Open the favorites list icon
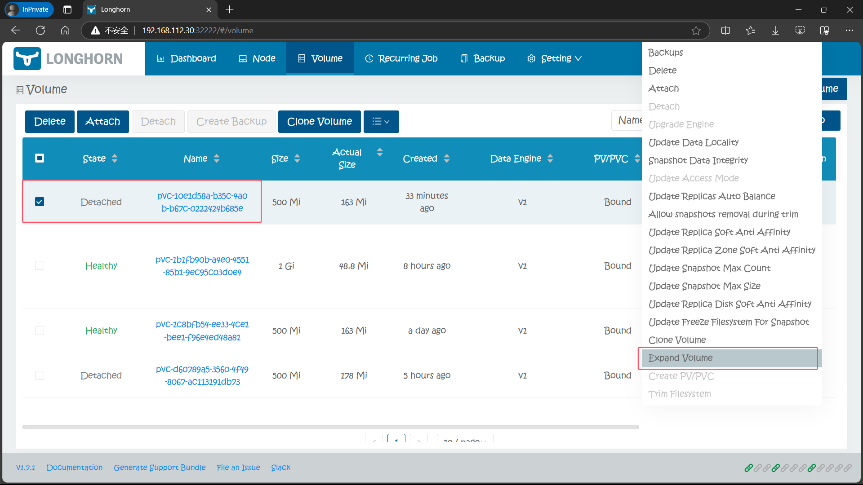863x485 pixels. pyautogui.click(x=750, y=31)
